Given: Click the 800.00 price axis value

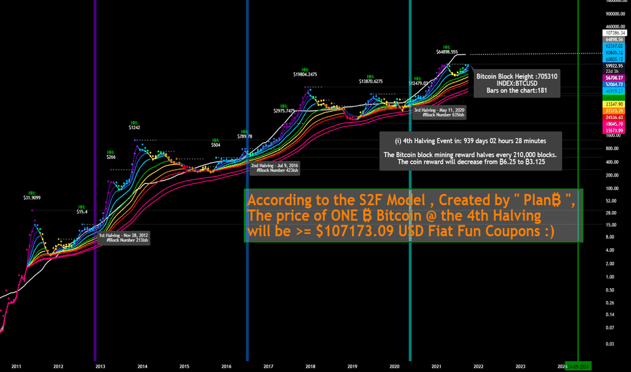Looking at the screenshot, I should click(611, 148).
